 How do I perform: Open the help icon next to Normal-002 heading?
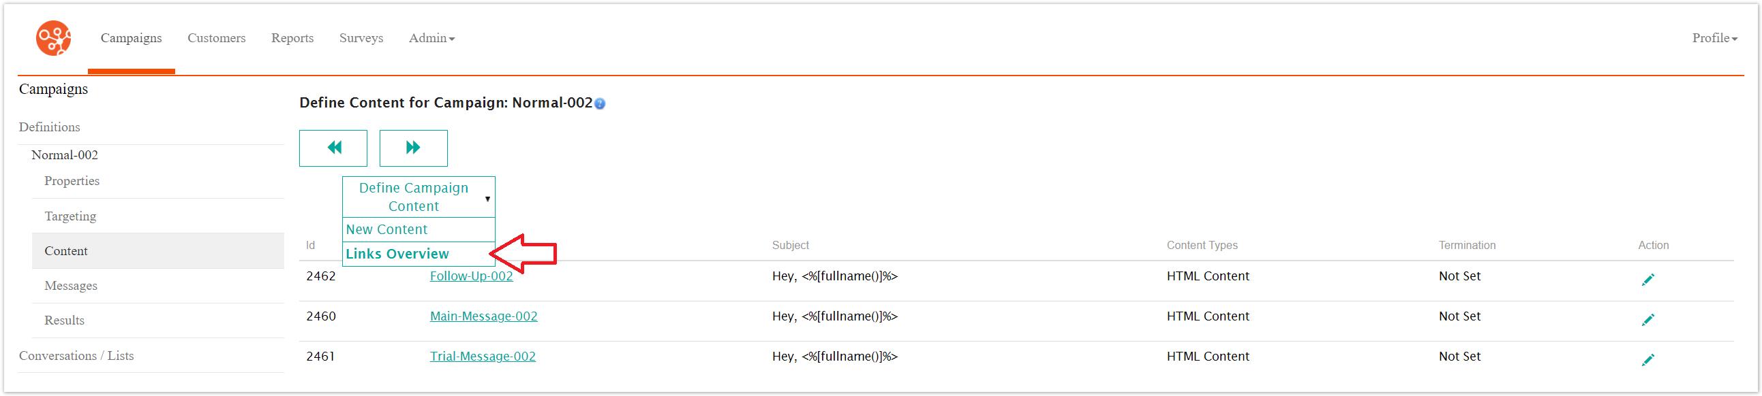pos(599,104)
